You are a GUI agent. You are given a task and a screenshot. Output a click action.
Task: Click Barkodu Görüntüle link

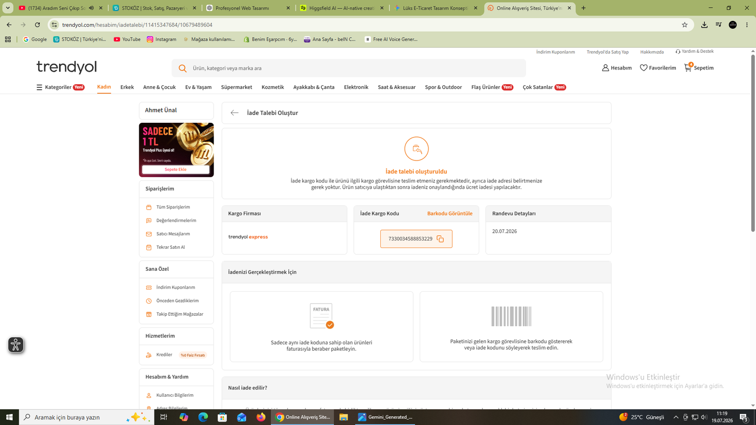450,213
